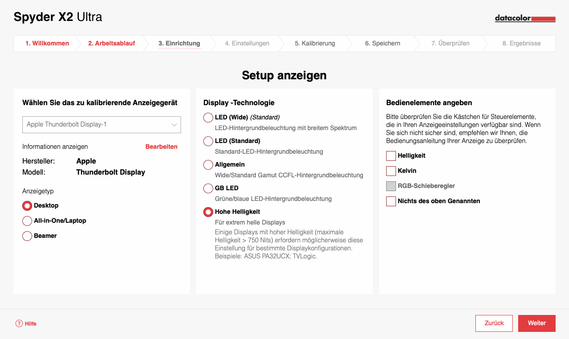
Task: Choose All-in-One/Laptop display type
Action: (x=27, y=221)
